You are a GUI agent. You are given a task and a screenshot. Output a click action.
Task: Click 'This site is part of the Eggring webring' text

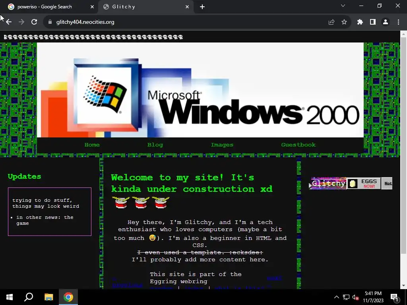(x=196, y=278)
